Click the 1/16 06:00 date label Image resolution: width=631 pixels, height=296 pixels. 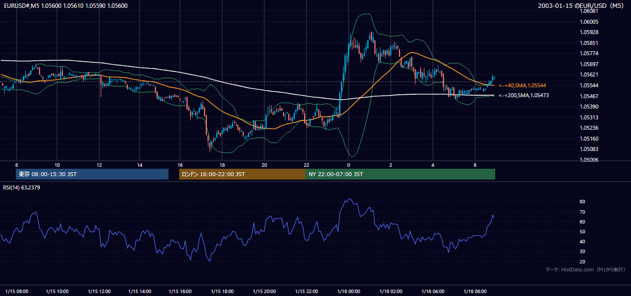point(474,291)
